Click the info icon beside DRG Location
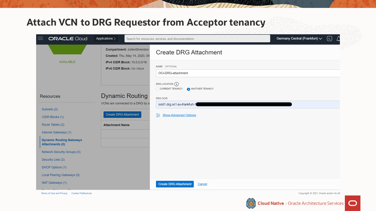The image size is (376, 211). (177, 84)
